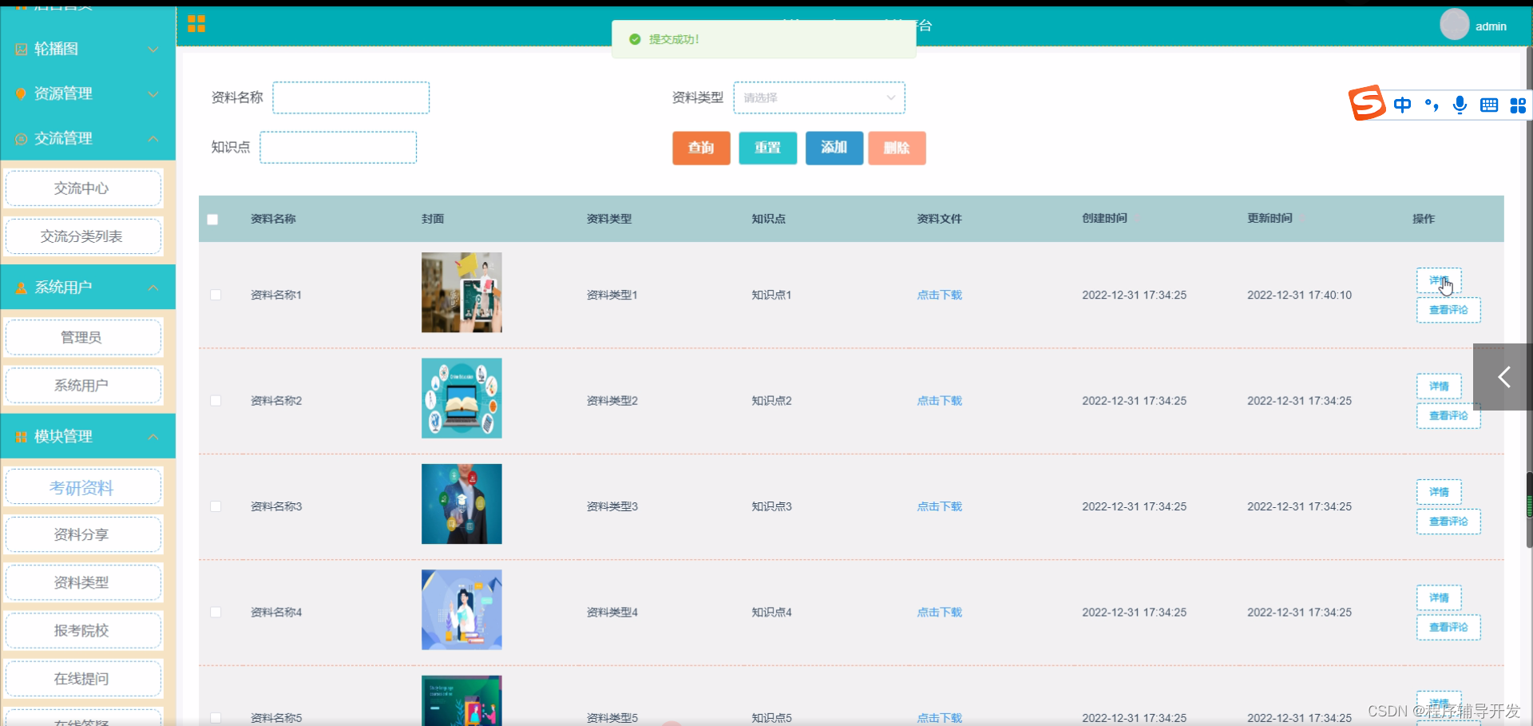
Task: Focus the 知识点 search input
Action: coord(338,148)
